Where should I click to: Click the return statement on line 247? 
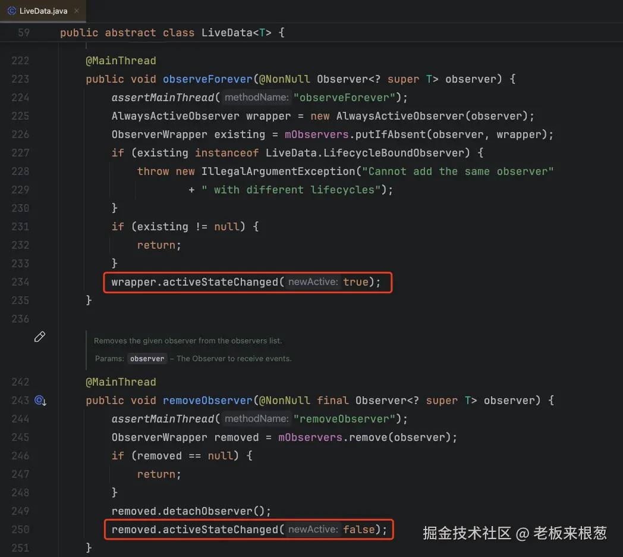tap(159, 474)
